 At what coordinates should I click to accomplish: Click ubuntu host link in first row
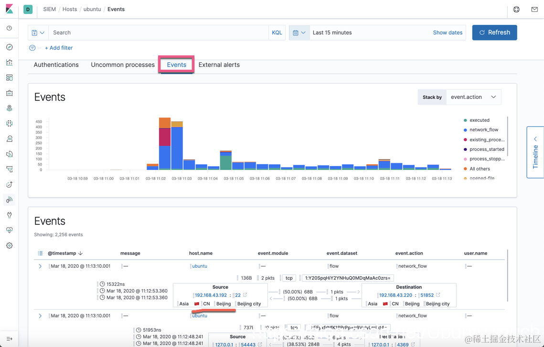pos(200,266)
